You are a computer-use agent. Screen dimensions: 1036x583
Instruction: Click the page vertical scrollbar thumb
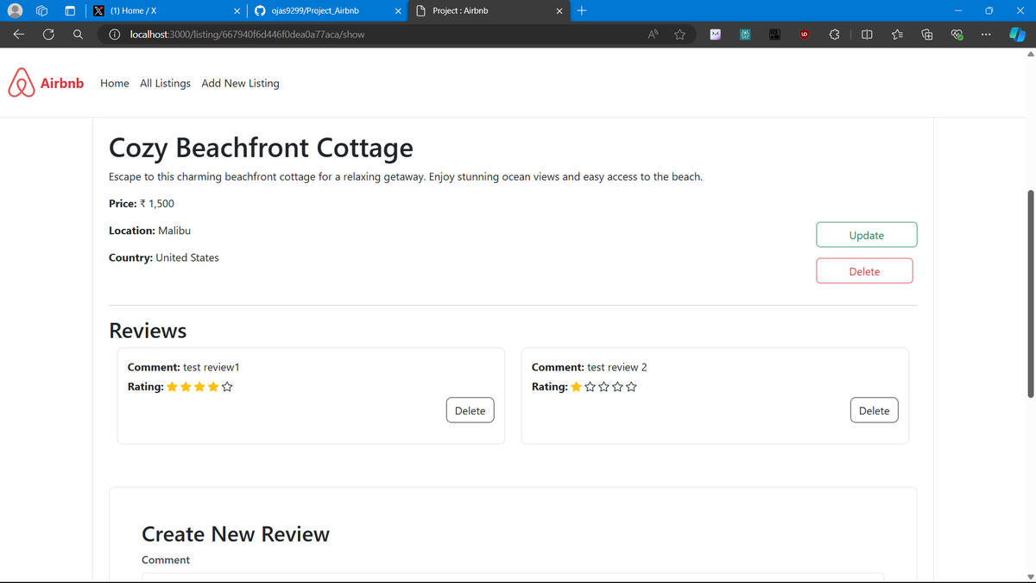coord(1030,294)
